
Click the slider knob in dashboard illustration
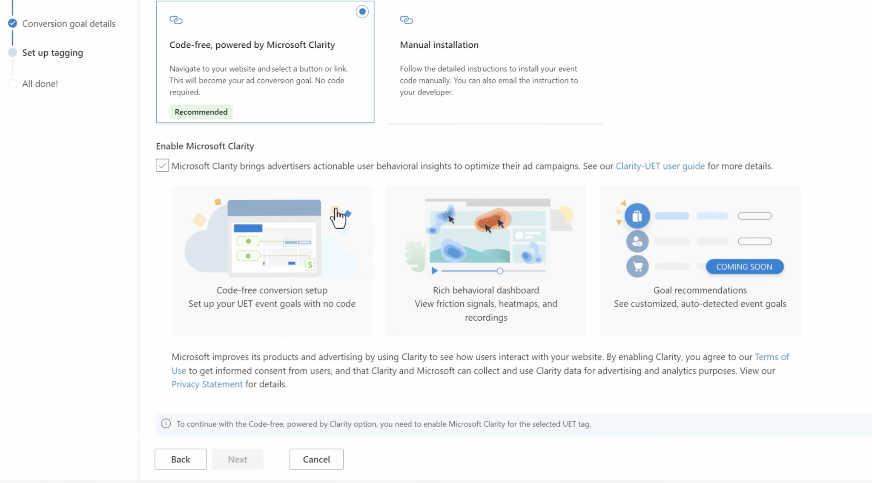pyautogui.click(x=500, y=271)
